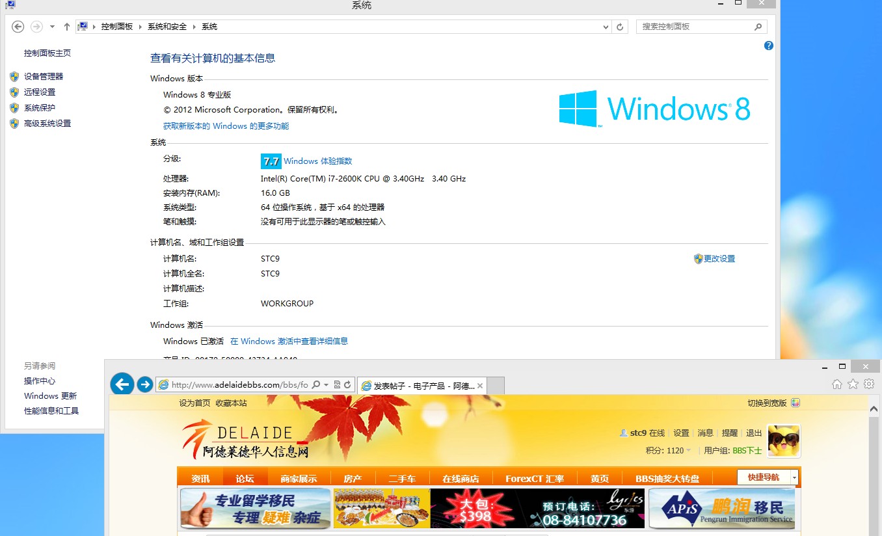This screenshot has width=882, height=536.
Task: Click 收藏本站 on the forum page
Action: (232, 403)
